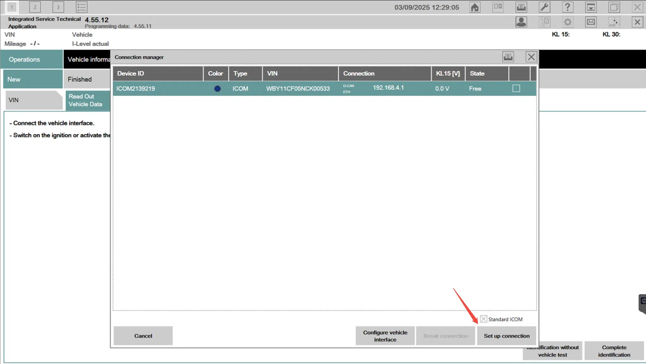The width and height of the screenshot is (646, 364).
Task: Click the wrench settings icon
Action: pos(544,7)
